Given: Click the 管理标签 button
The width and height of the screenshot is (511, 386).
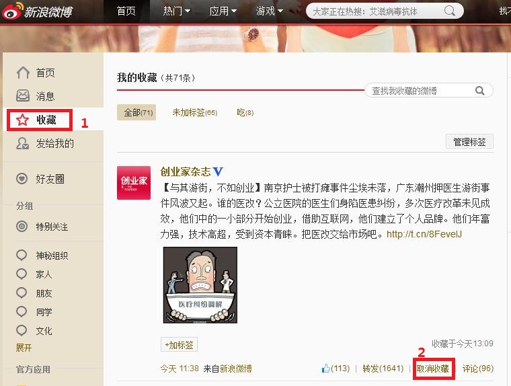Looking at the screenshot, I should (x=469, y=142).
